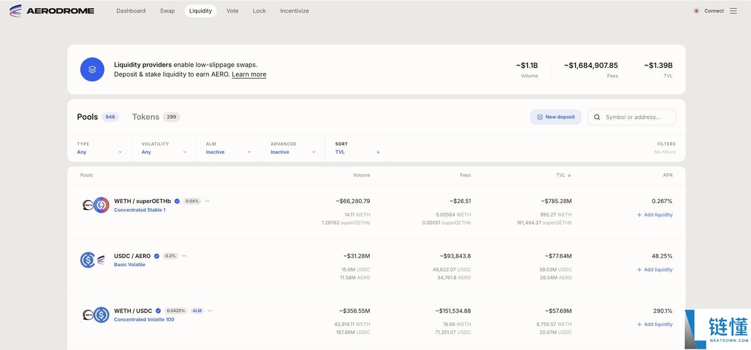Viewport: 751px width, 350px height.
Task: Click the New deposit layers icon
Action: coord(540,116)
